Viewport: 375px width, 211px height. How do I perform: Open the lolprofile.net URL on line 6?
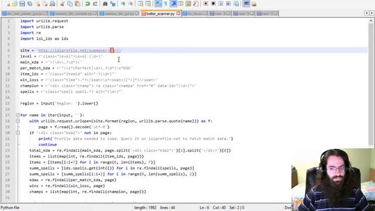[80, 50]
